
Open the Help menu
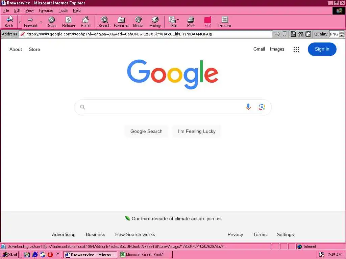(77, 10)
